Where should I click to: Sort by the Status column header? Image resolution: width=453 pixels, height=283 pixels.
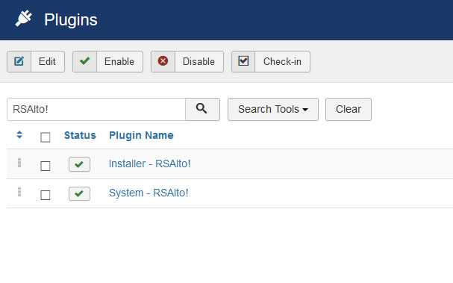tap(80, 135)
